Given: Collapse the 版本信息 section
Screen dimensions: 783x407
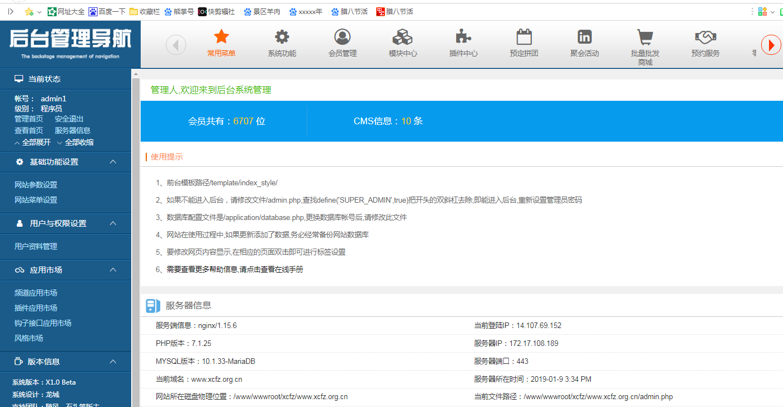Looking at the screenshot, I should (113, 362).
